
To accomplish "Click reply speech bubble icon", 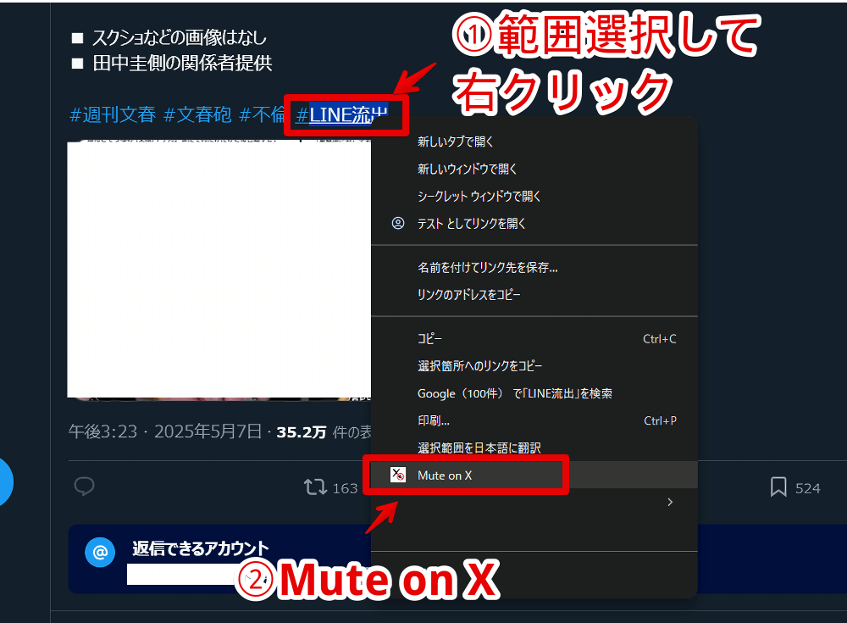I will coord(84,487).
